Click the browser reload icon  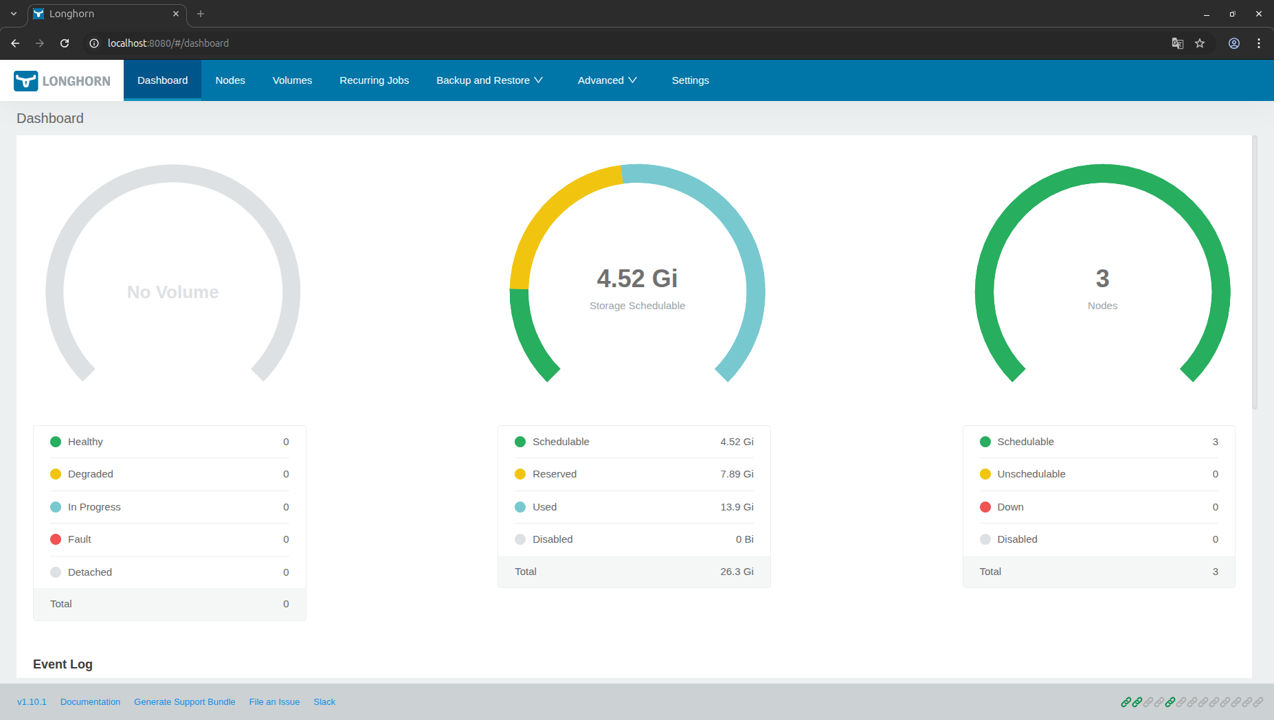[65, 43]
